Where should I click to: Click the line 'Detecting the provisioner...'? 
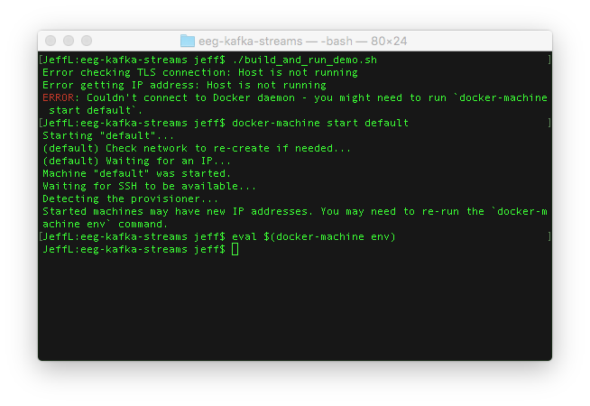coord(130,198)
